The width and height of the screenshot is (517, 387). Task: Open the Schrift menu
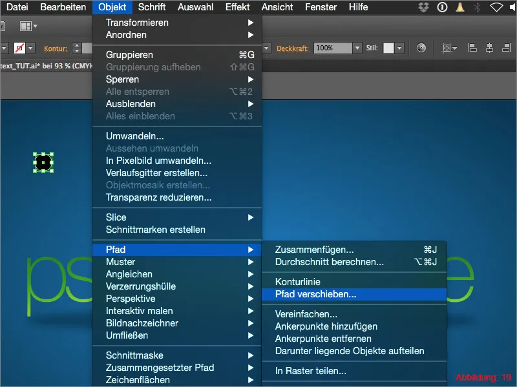pos(152,7)
